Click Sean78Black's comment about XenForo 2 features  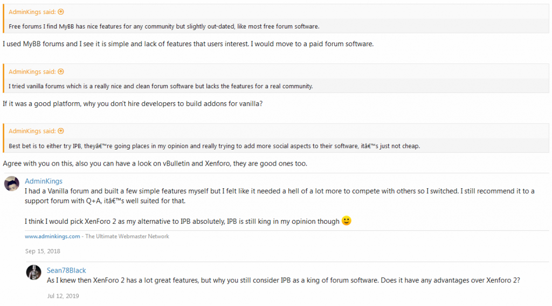pos(284,280)
